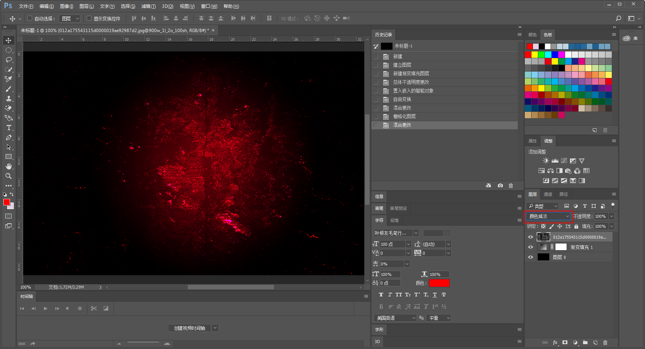Open the 滤镜(T) menu

click(149, 6)
